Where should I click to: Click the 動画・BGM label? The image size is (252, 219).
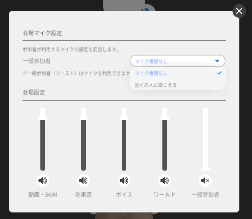(x=43, y=195)
